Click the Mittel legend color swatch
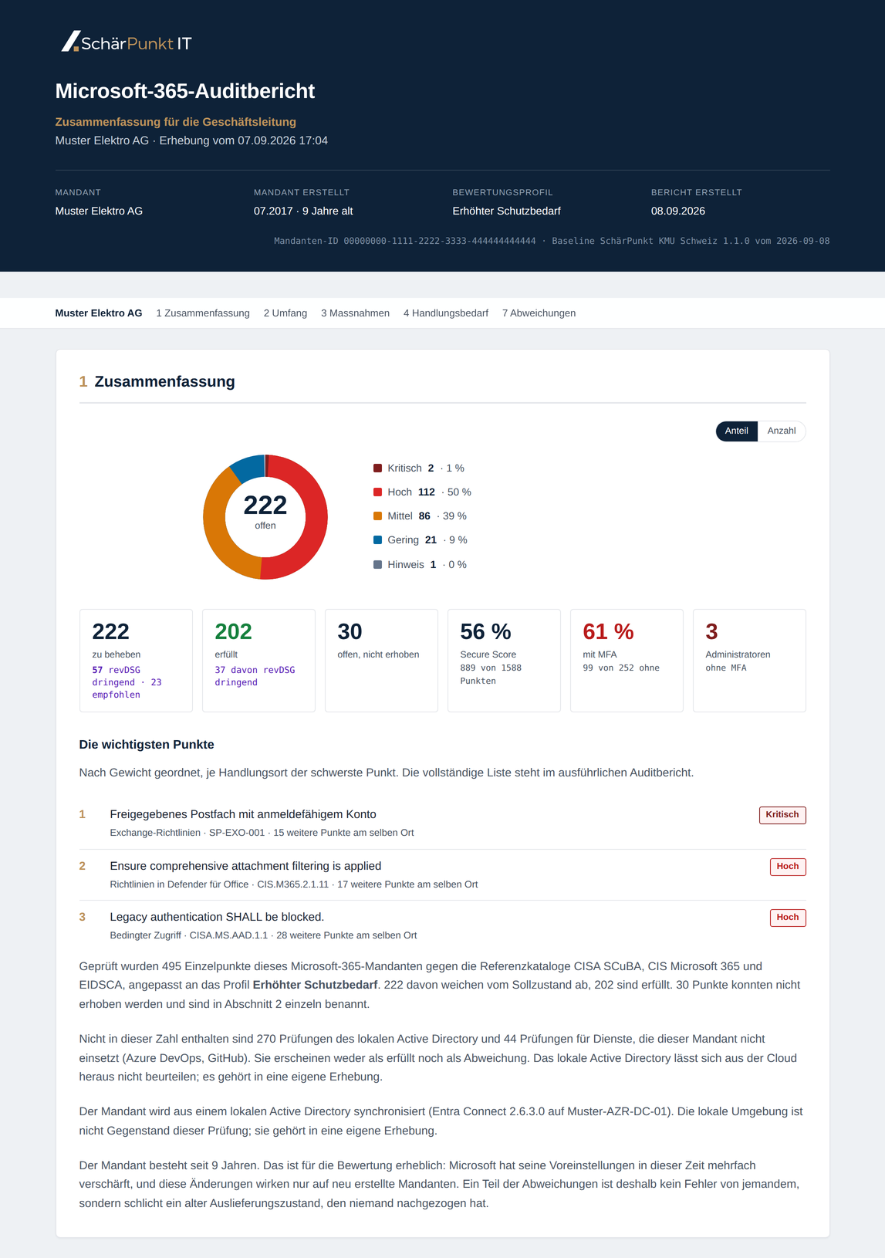This screenshot has height=1258, width=885. (x=377, y=516)
